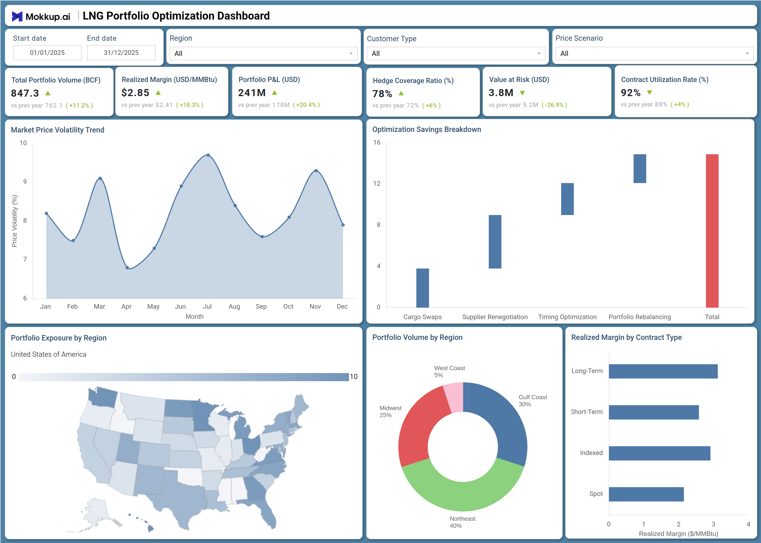Click the Long-Term margin bar

point(663,371)
